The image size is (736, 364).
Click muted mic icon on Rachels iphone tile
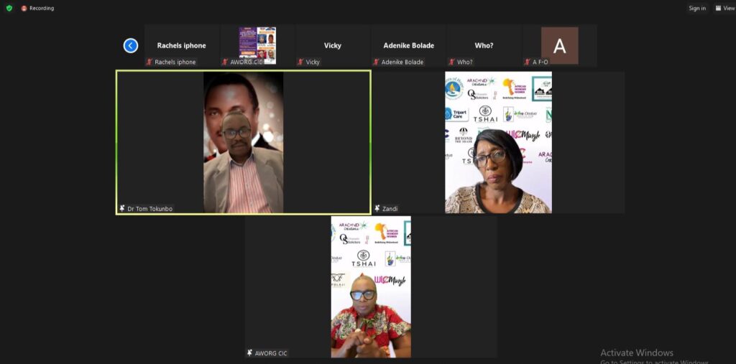pyautogui.click(x=149, y=62)
